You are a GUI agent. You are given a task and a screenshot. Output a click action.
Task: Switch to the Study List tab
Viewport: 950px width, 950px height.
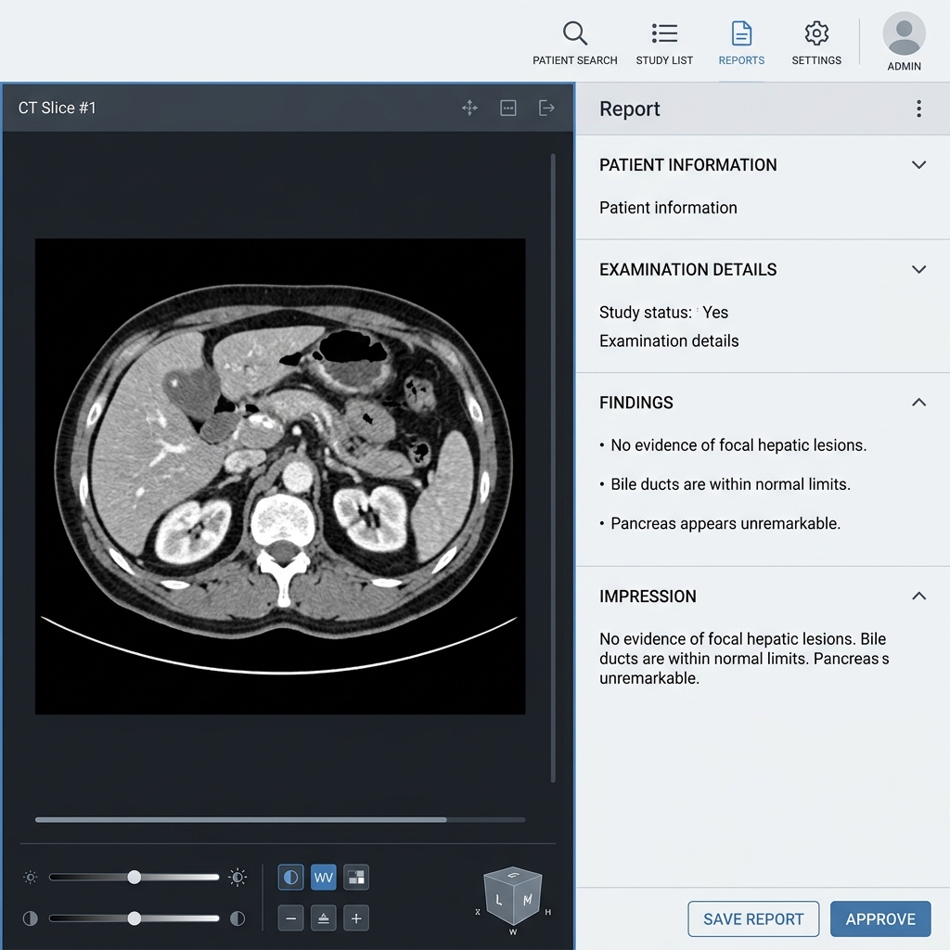tap(664, 42)
